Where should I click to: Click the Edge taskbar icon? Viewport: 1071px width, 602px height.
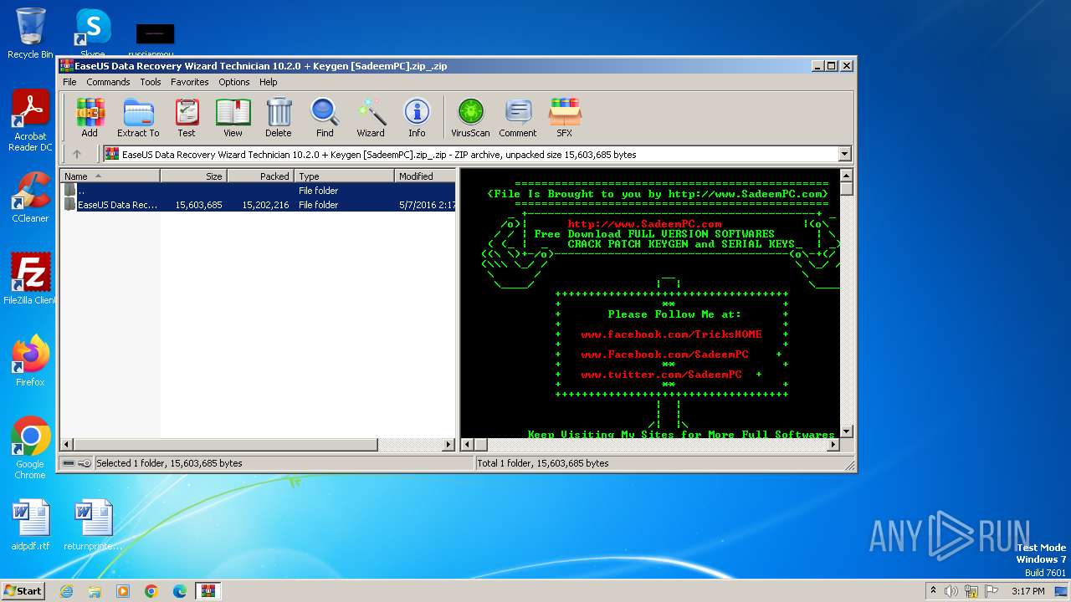coord(180,591)
